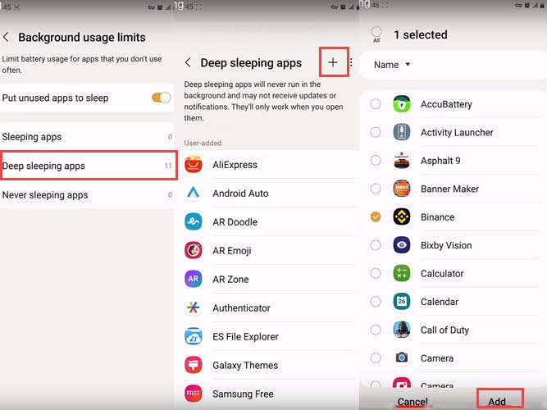Tap the Banner Maker app icon
The width and height of the screenshot is (547, 410).
402,189
